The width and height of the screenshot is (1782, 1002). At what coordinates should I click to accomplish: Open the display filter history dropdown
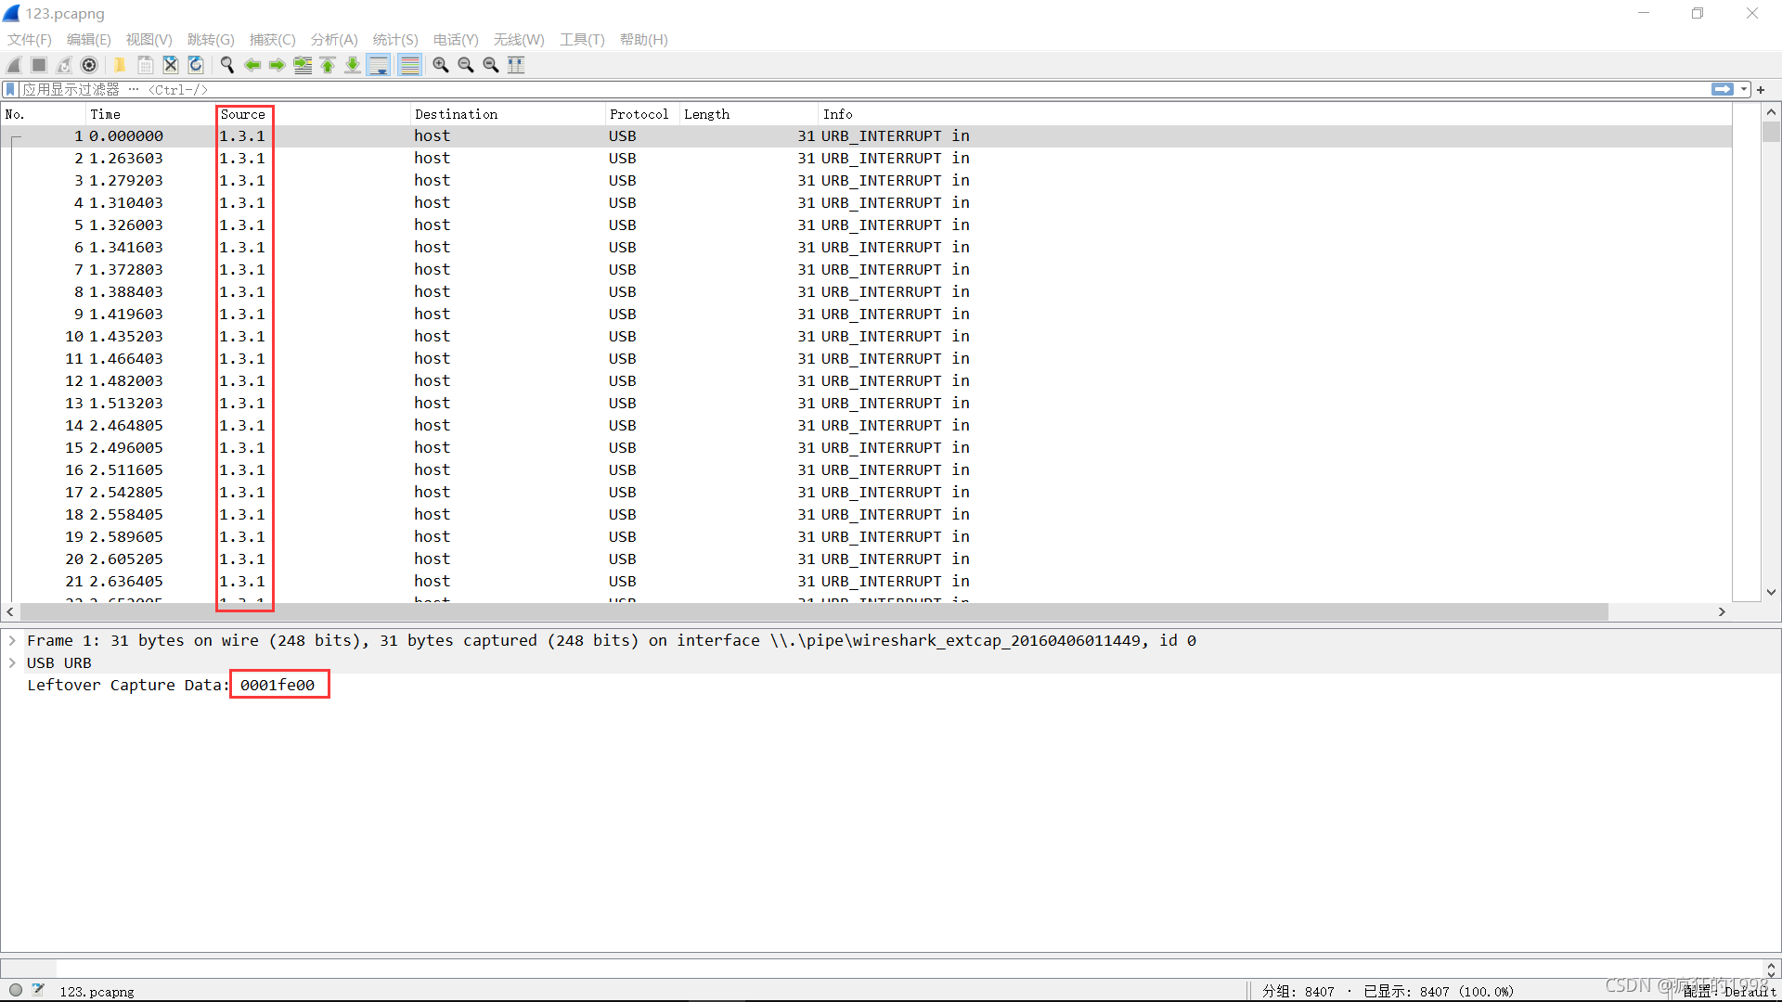[x=1744, y=89]
